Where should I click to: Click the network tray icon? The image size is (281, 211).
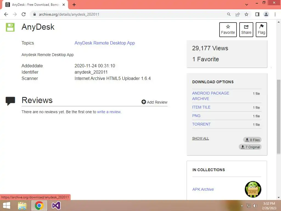coord(249,206)
